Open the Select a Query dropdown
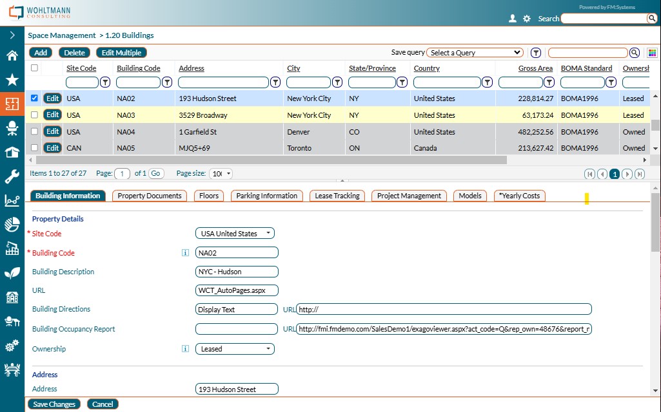Screen dimensions: 661x412 [x=475, y=53]
